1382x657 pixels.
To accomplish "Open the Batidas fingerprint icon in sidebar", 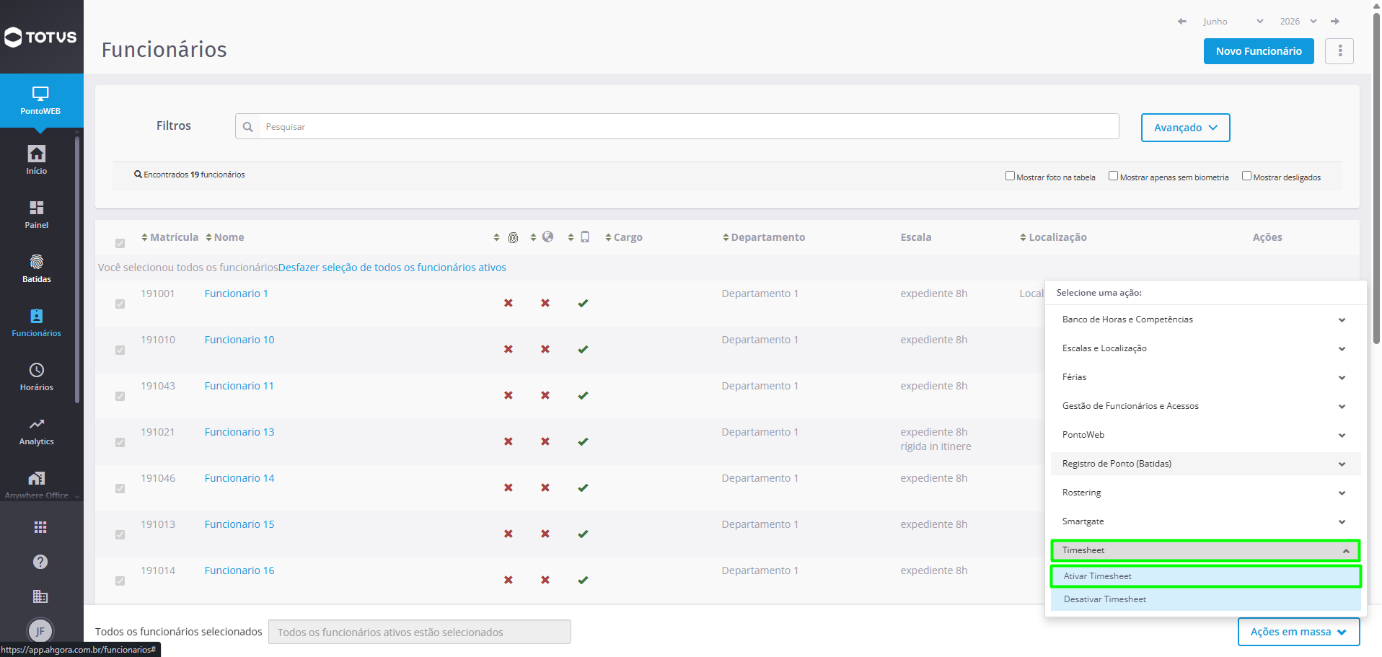I will (x=37, y=262).
